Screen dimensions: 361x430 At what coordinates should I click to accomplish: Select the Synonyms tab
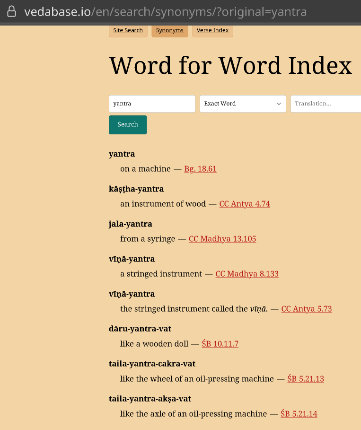pyautogui.click(x=169, y=30)
